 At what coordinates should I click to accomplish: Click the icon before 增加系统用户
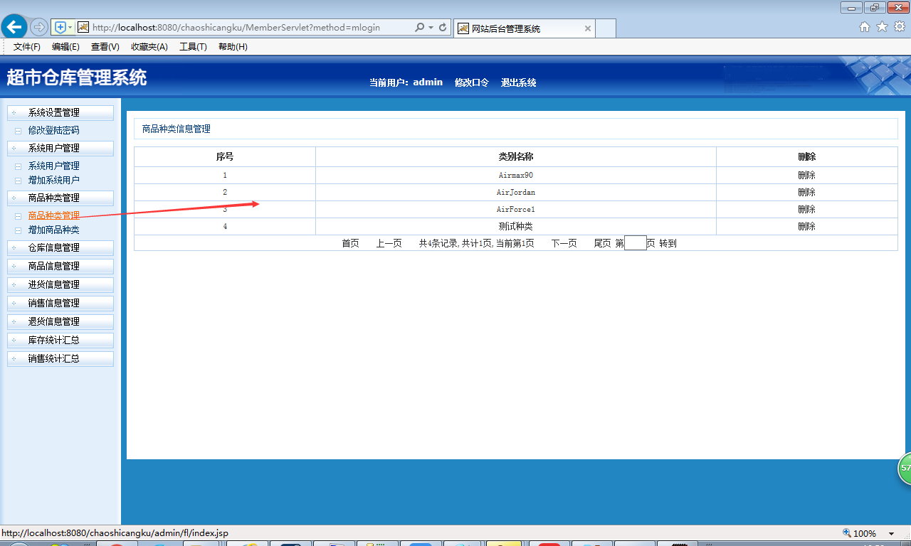pos(19,181)
